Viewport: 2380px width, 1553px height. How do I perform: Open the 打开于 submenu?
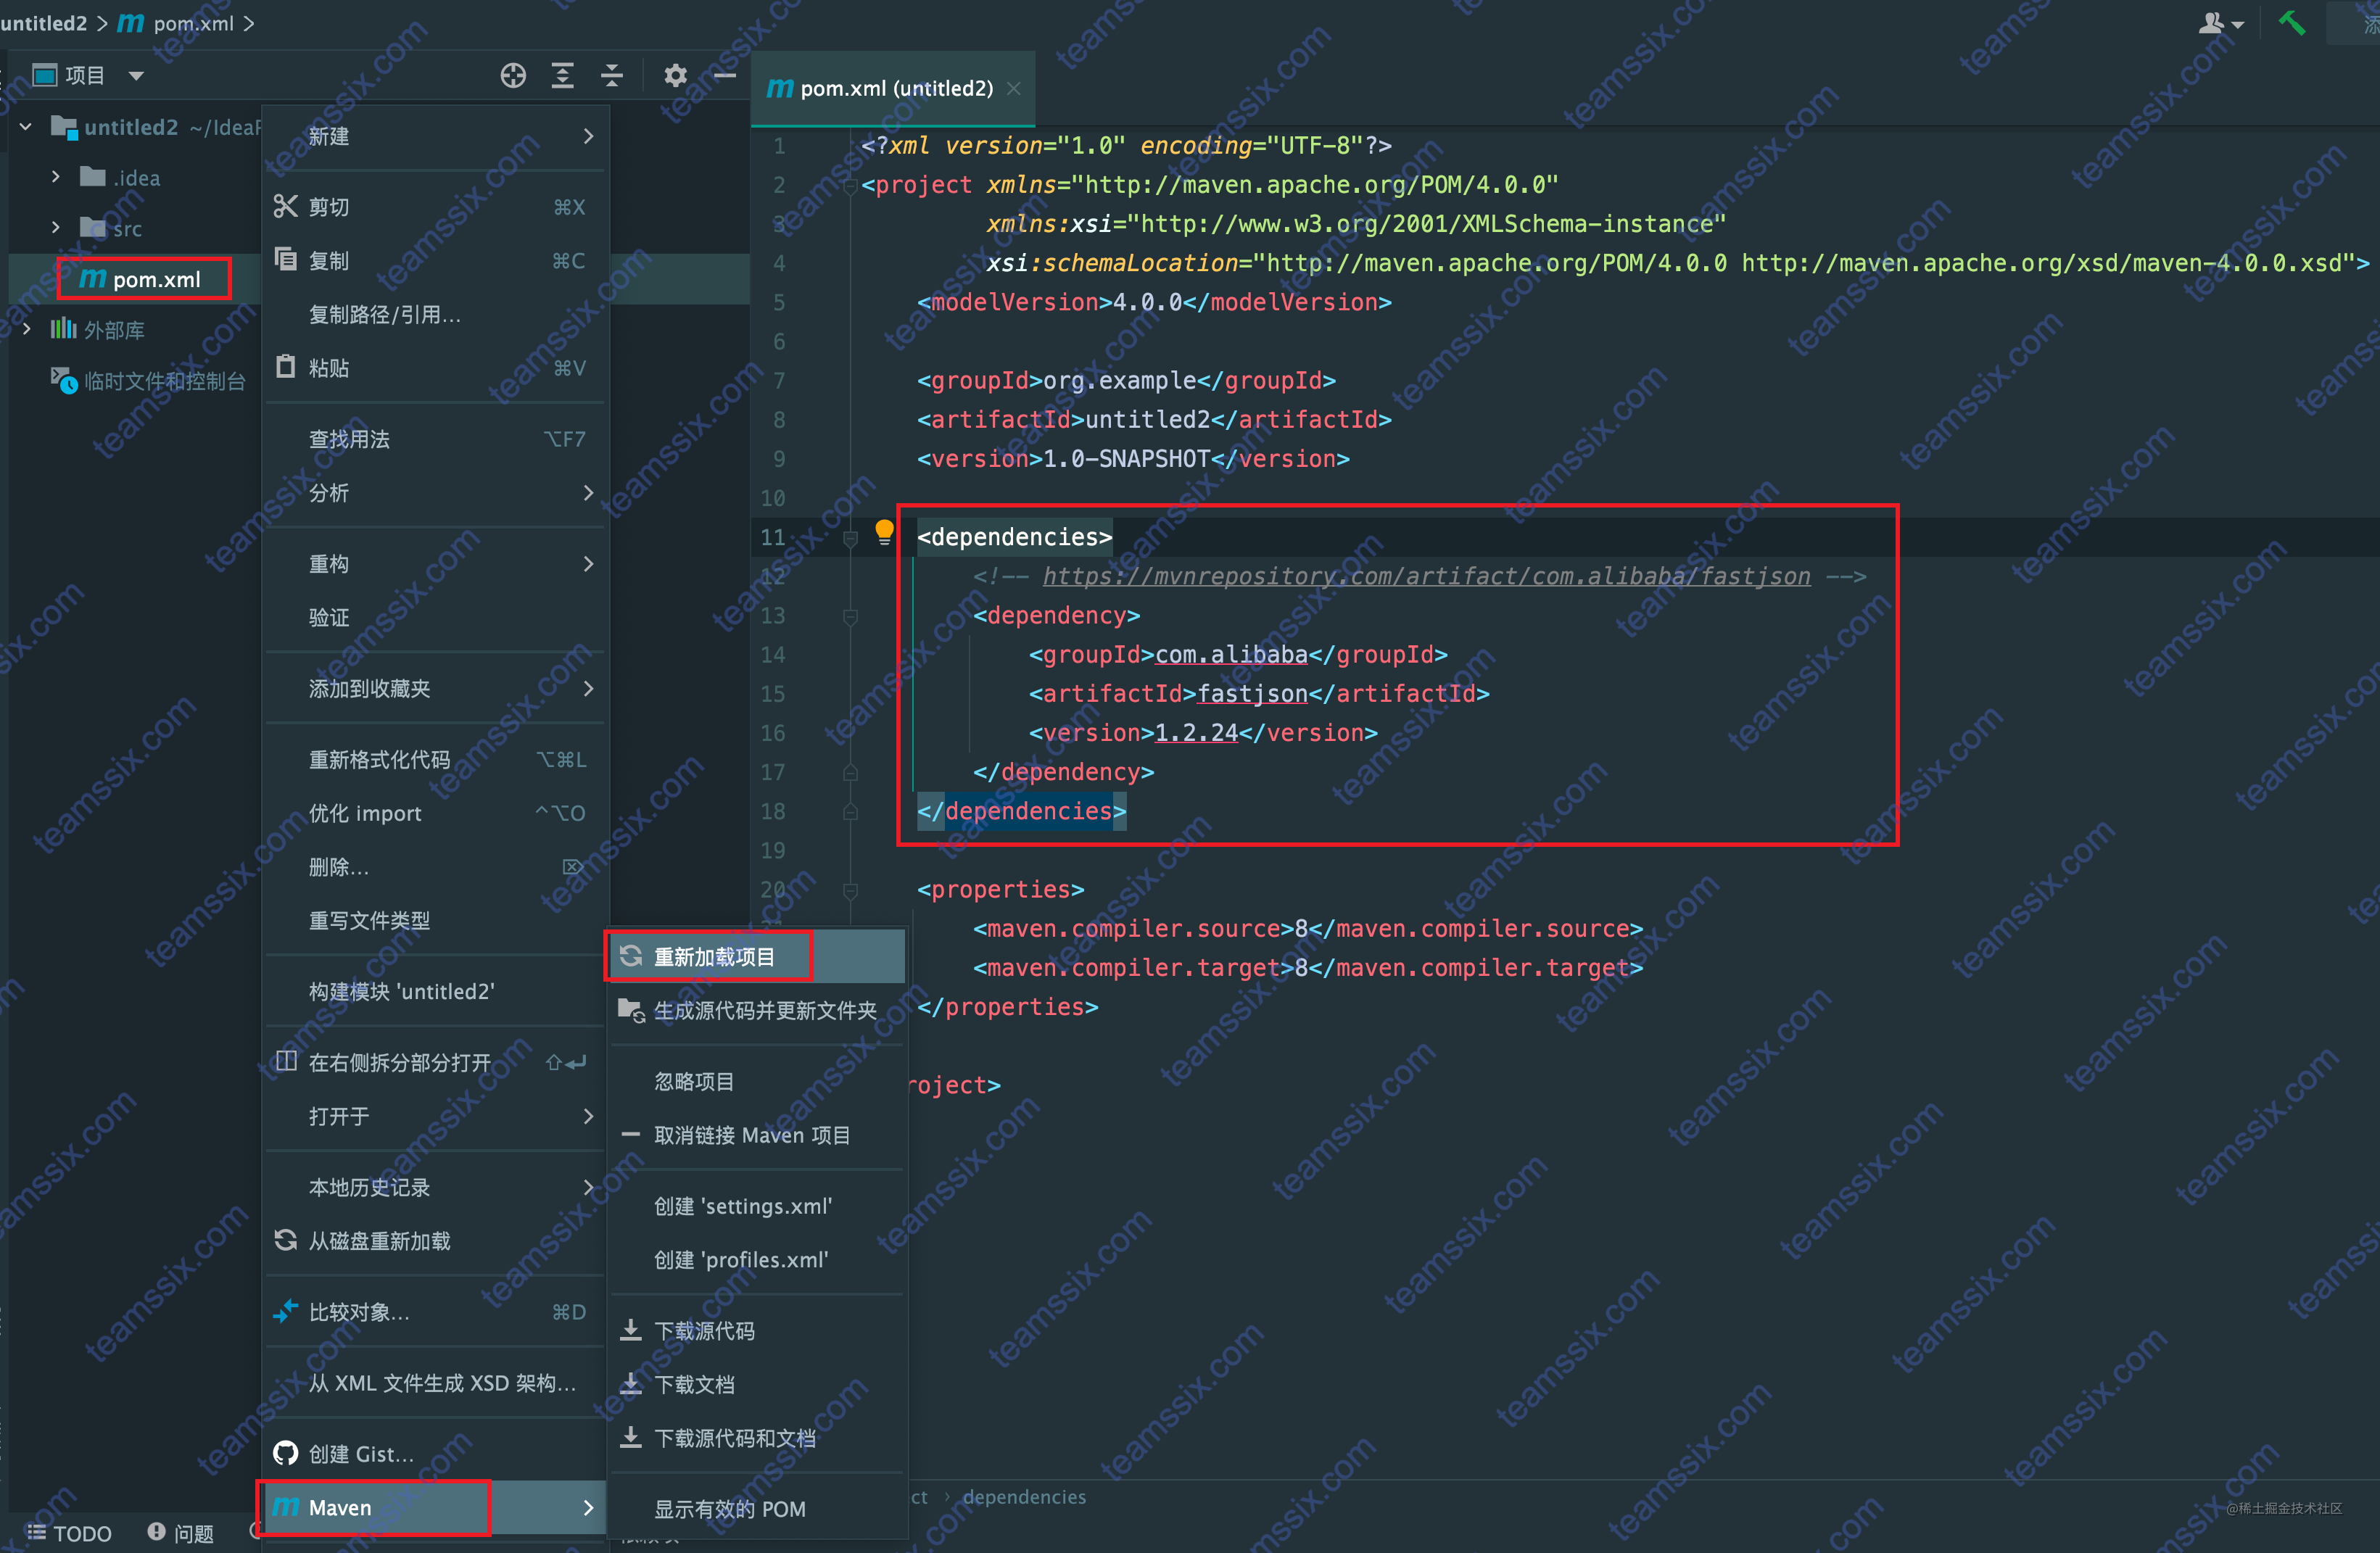(436, 1117)
